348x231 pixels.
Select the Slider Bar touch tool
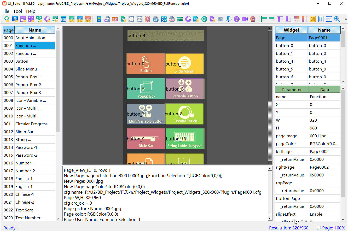pyautogui.click(x=55, y=19)
